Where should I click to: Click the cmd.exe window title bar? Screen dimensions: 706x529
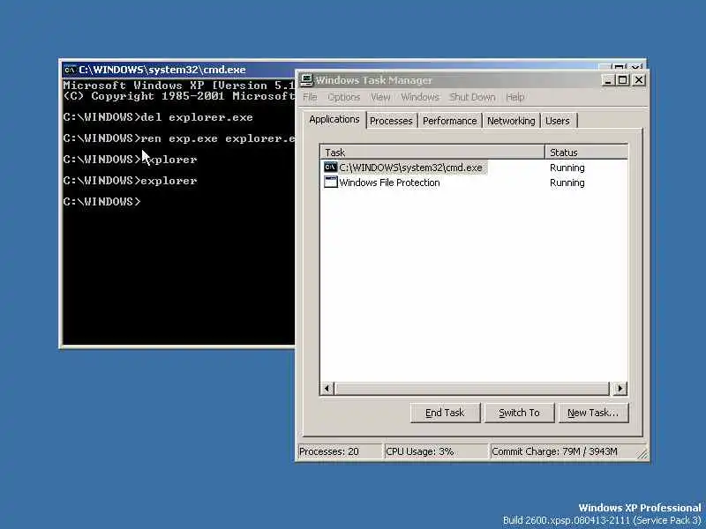pyautogui.click(x=180, y=70)
